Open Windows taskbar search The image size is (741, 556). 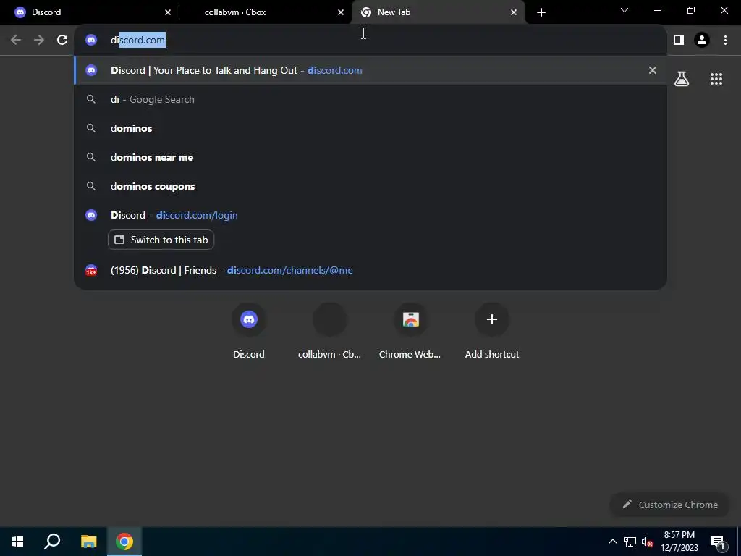tap(52, 542)
